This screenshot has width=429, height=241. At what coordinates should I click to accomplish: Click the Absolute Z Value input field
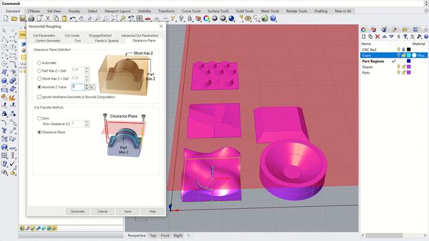pos(78,87)
